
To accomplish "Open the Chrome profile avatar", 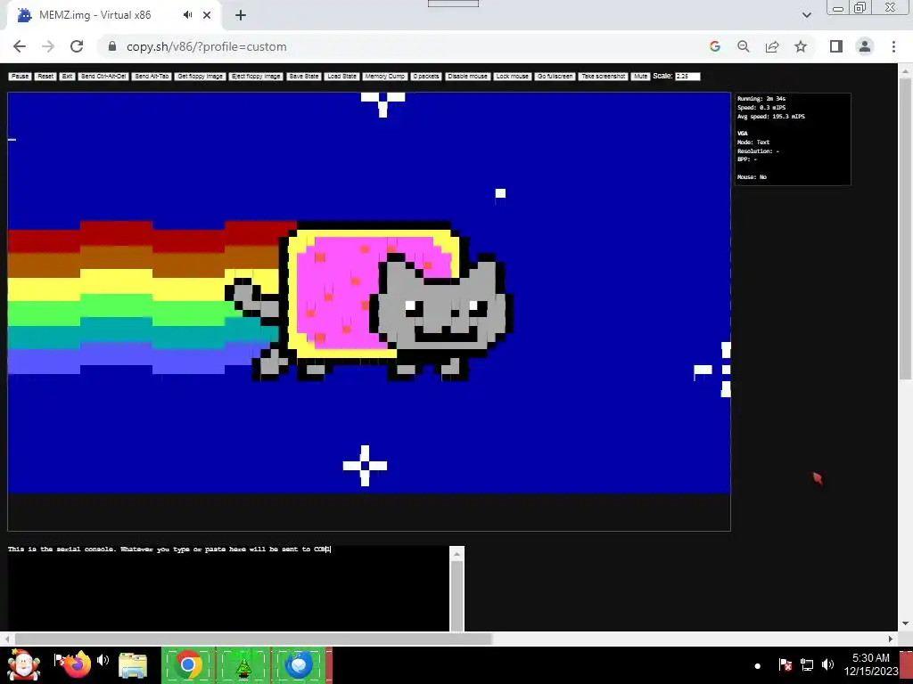I will click(x=865, y=46).
